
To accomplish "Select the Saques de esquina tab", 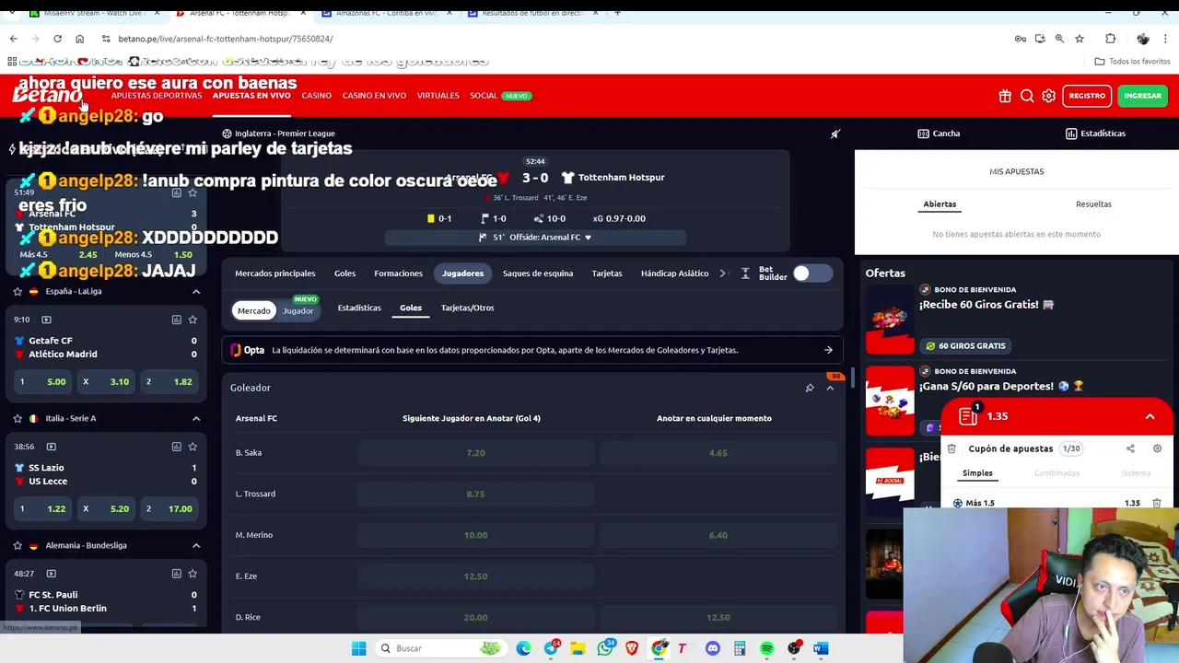I will pos(538,273).
